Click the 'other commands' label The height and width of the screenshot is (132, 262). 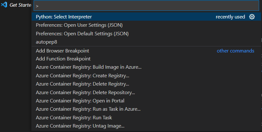[x=235, y=51]
